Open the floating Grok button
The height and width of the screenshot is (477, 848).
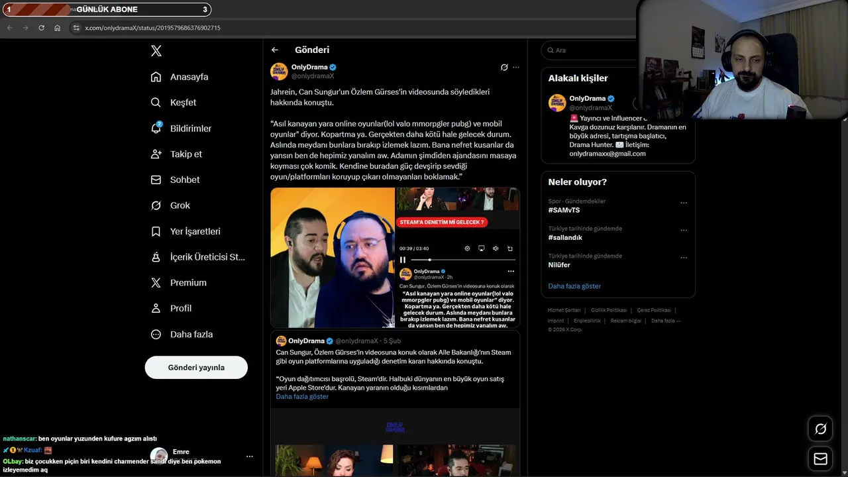pyautogui.click(x=820, y=429)
